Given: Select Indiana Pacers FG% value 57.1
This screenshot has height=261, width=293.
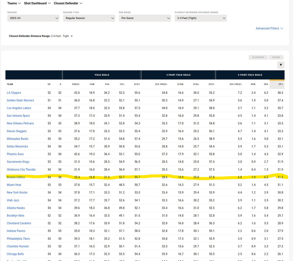Looking at the screenshot, I should [x=122, y=231].
